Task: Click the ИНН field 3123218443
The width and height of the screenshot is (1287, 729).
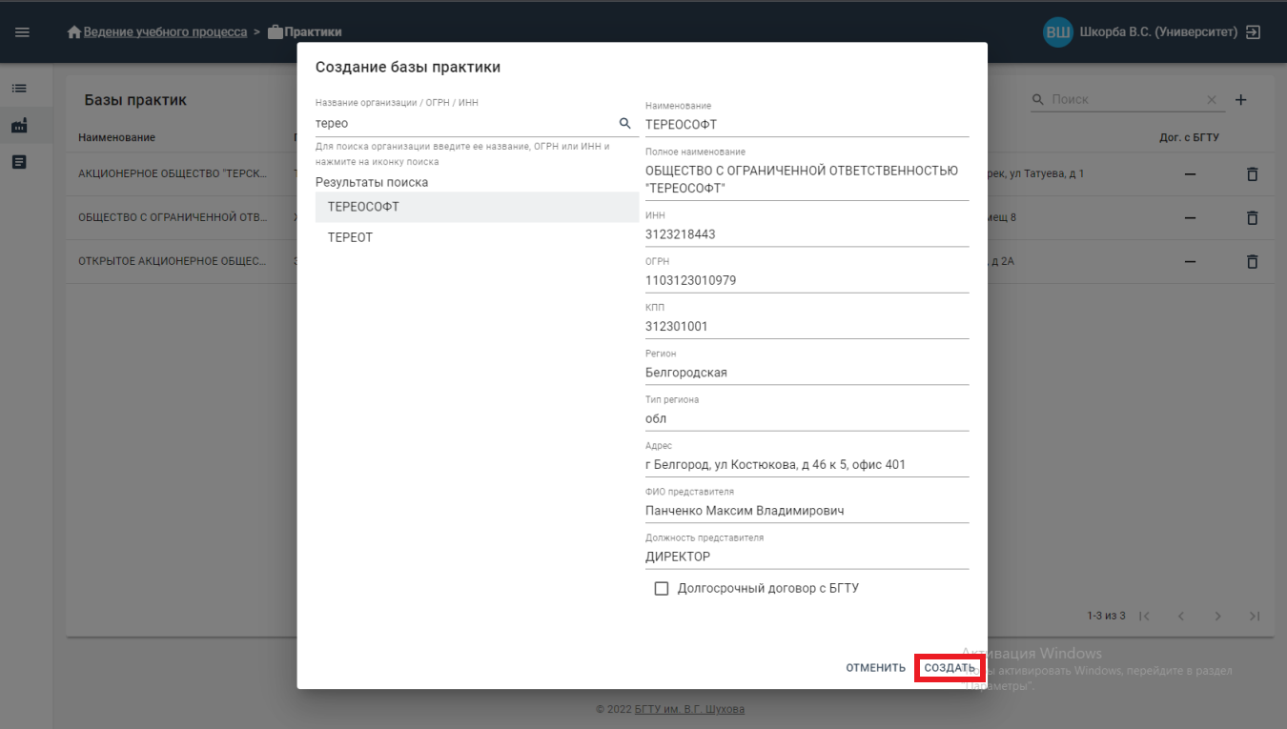Action: click(807, 234)
